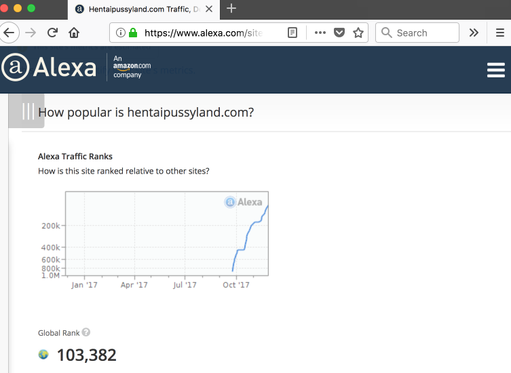Screen dimensions: 511x373
Task: Expand the side panel drag handle
Action: pyautogui.click(x=28, y=111)
